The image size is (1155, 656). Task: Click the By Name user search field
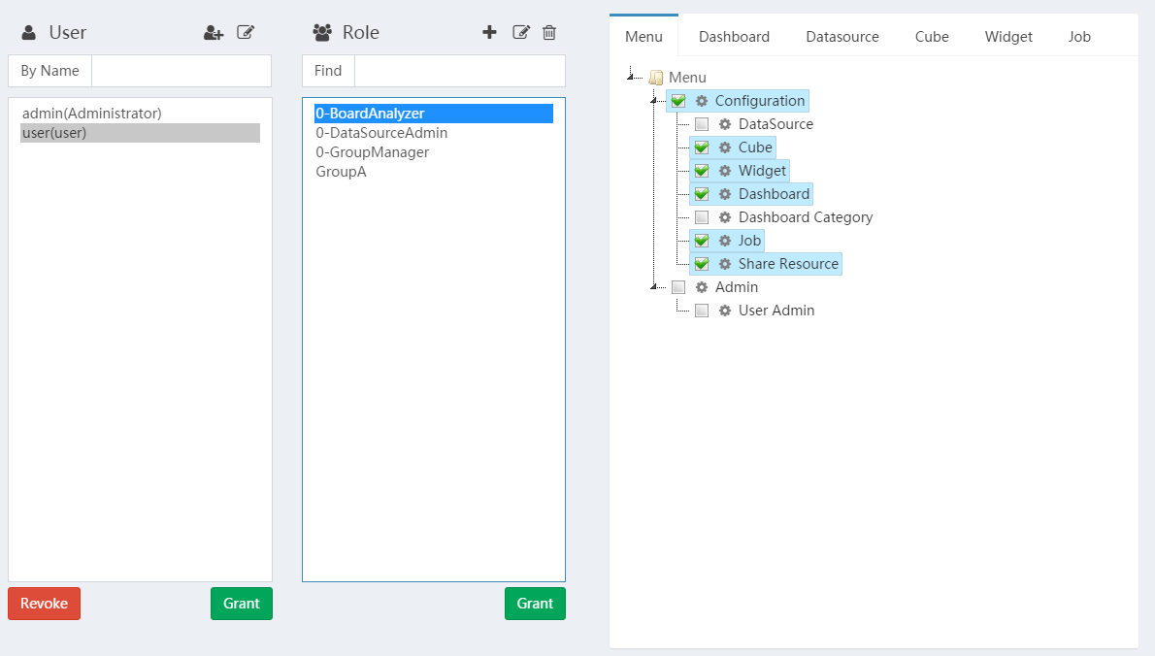pyautogui.click(x=181, y=71)
